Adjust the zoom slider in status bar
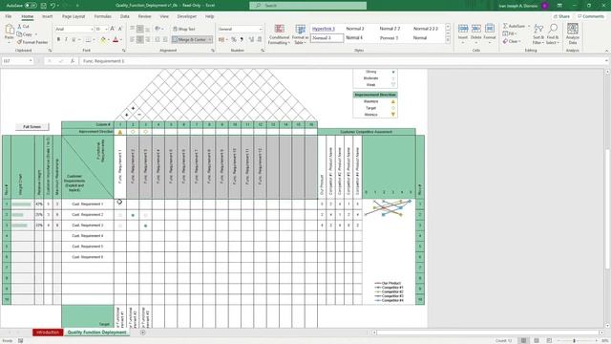This screenshot has width=611, height=344. coord(574,341)
